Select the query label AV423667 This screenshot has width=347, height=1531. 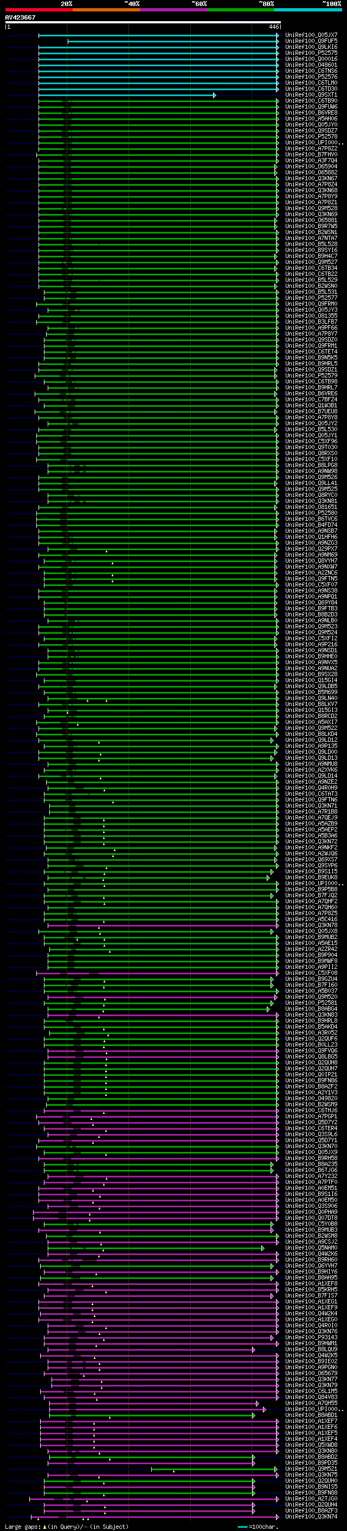[20, 17]
